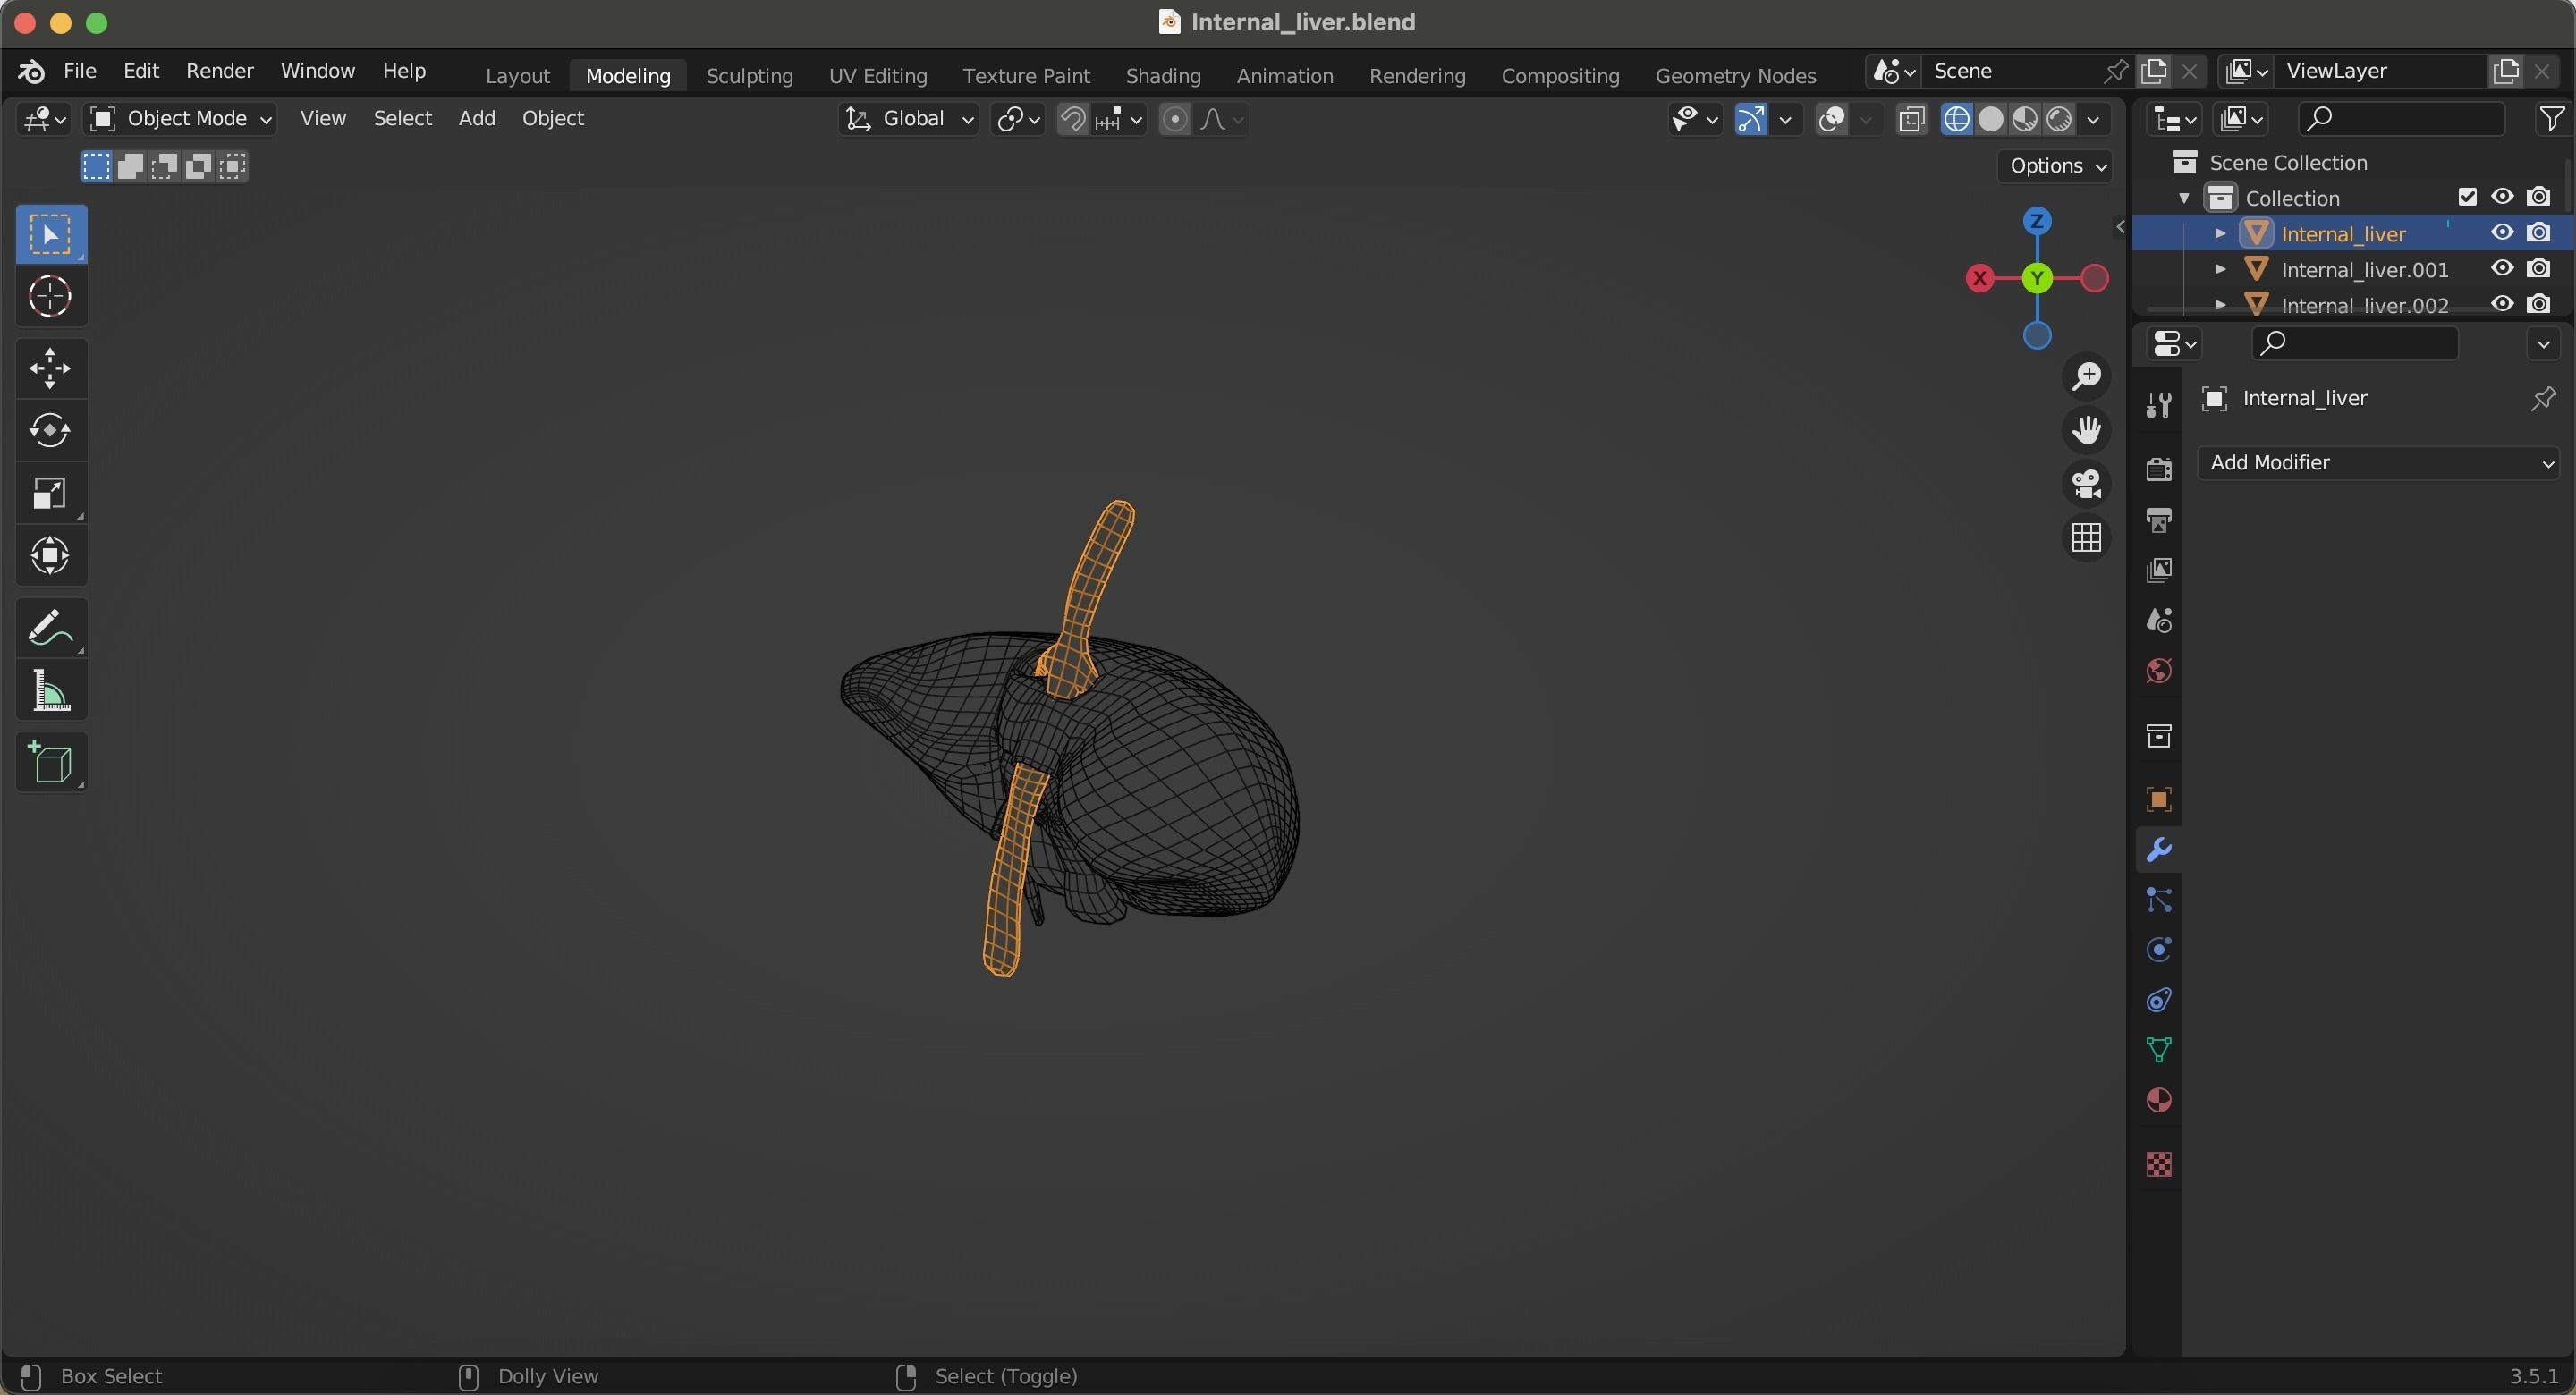The width and height of the screenshot is (2576, 1395).
Task: Toggle viewport overlays display
Action: [x=1831, y=120]
